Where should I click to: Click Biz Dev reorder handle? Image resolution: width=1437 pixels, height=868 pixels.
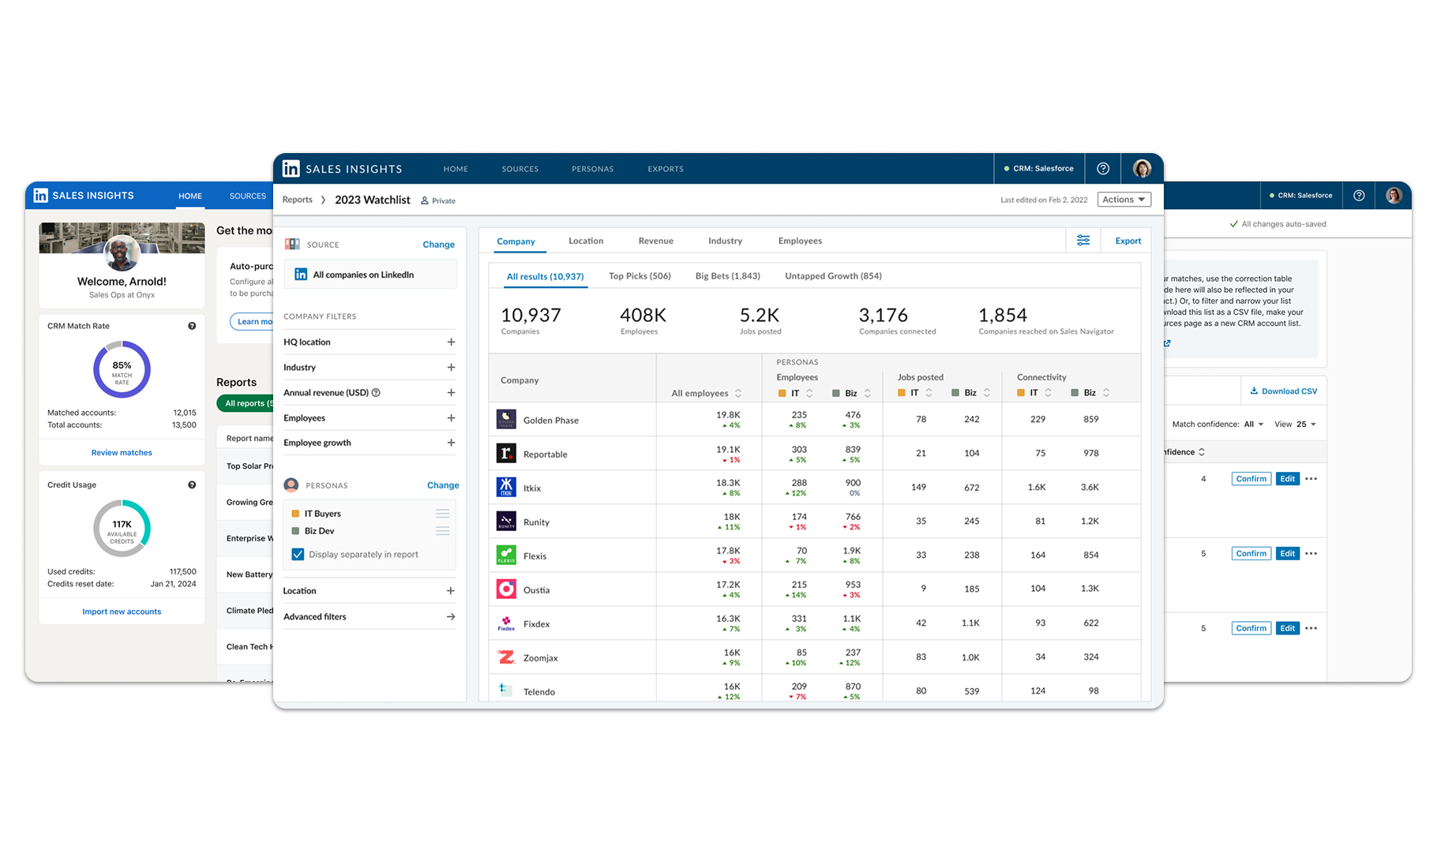pyautogui.click(x=442, y=531)
